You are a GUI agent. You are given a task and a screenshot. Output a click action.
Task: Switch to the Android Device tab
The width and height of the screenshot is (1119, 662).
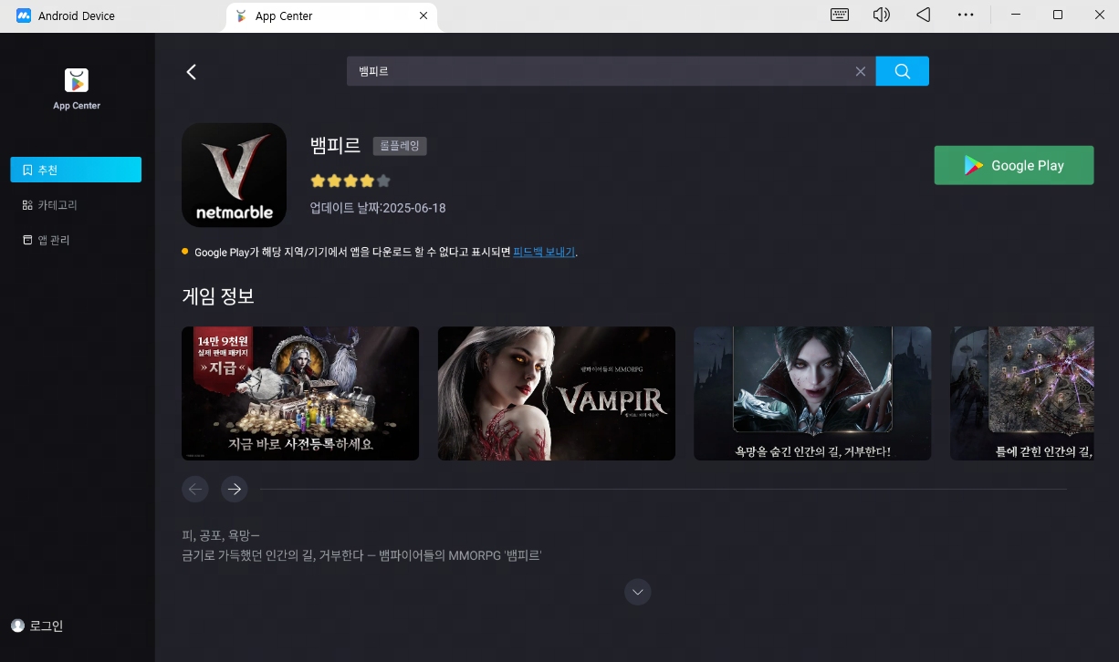(77, 16)
